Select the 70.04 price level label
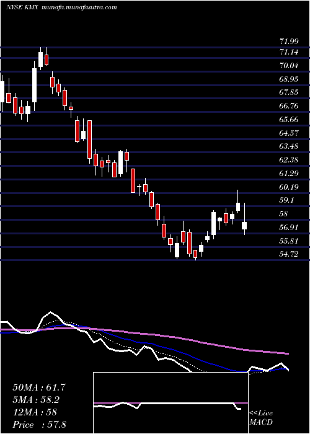Viewport: 310px width, 434px height. pos(290,66)
